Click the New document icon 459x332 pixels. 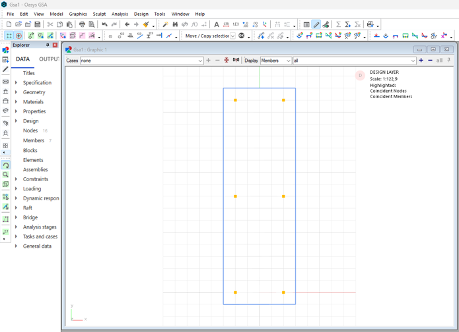click(9, 24)
